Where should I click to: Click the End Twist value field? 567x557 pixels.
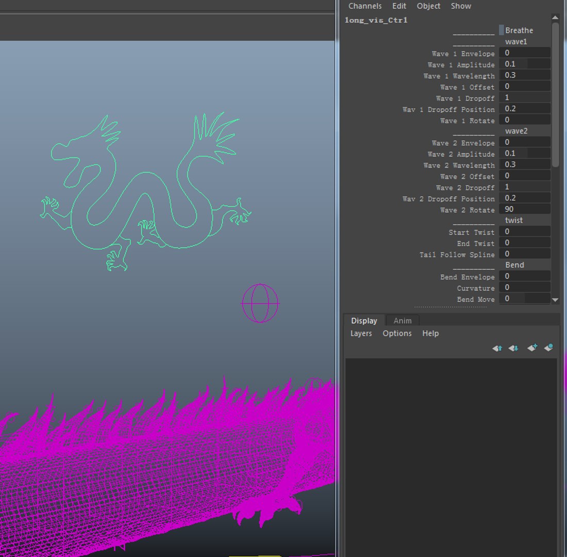click(525, 243)
